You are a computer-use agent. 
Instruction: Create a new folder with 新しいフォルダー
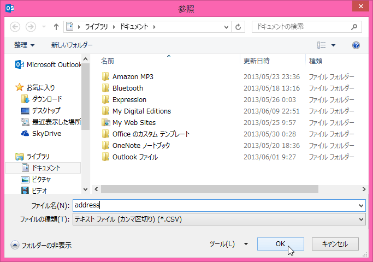tap(72, 45)
